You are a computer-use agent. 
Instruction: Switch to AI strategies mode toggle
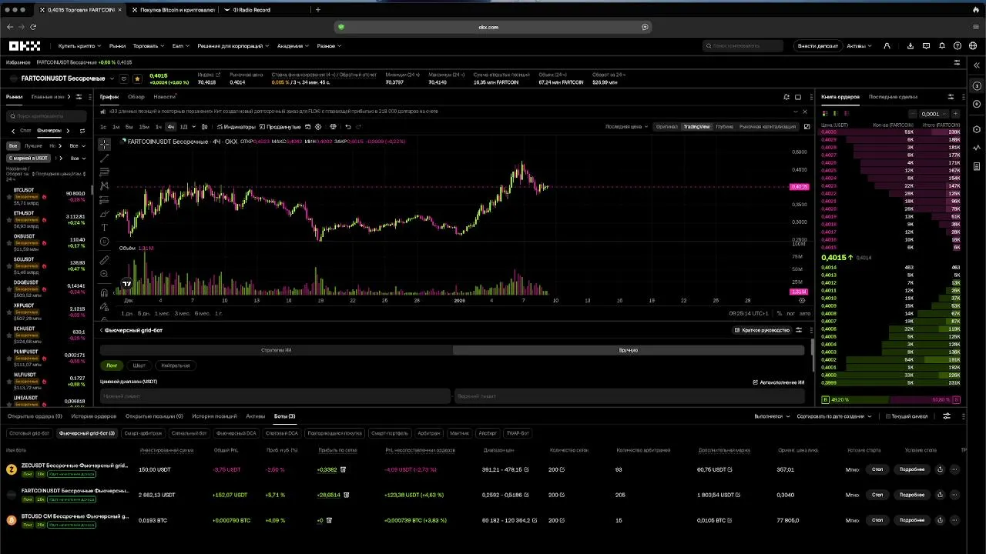pos(276,350)
